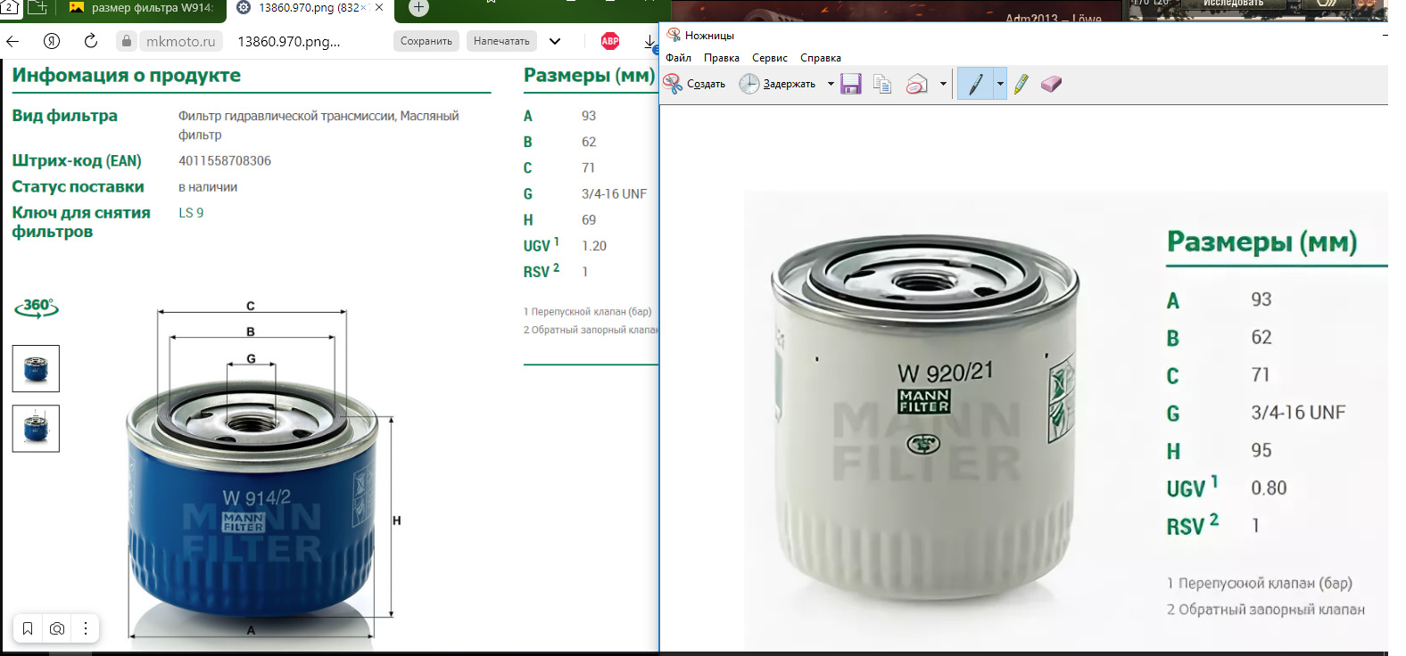Image resolution: width=1406 pixels, height=656 pixels.
Task: Click the add tab group icon
Action: tap(37, 7)
